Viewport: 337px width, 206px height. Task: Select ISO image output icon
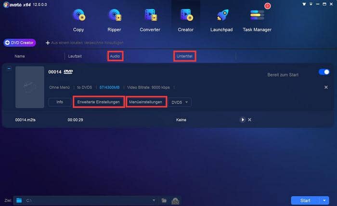[176, 200]
